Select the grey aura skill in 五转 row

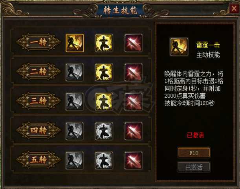tap(104, 160)
